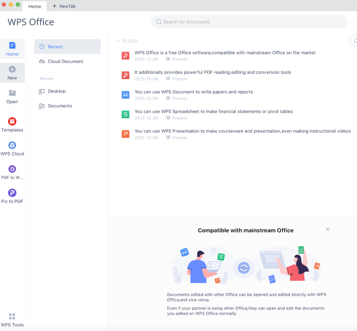Click the search magnifier icon

pyautogui.click(x=159, y=22)
